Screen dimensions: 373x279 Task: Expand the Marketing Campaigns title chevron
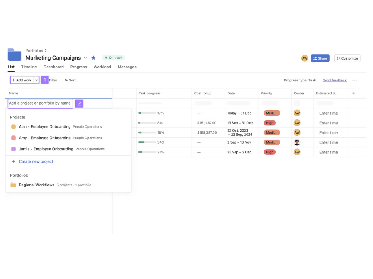tap(86, 58)
